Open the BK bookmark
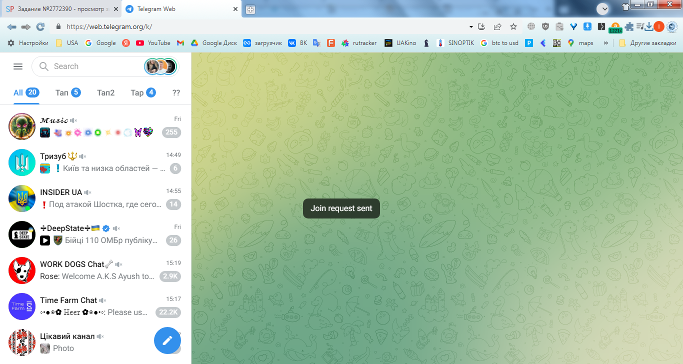This screenshot has height=364, width=683. click(x=297, y=43)
